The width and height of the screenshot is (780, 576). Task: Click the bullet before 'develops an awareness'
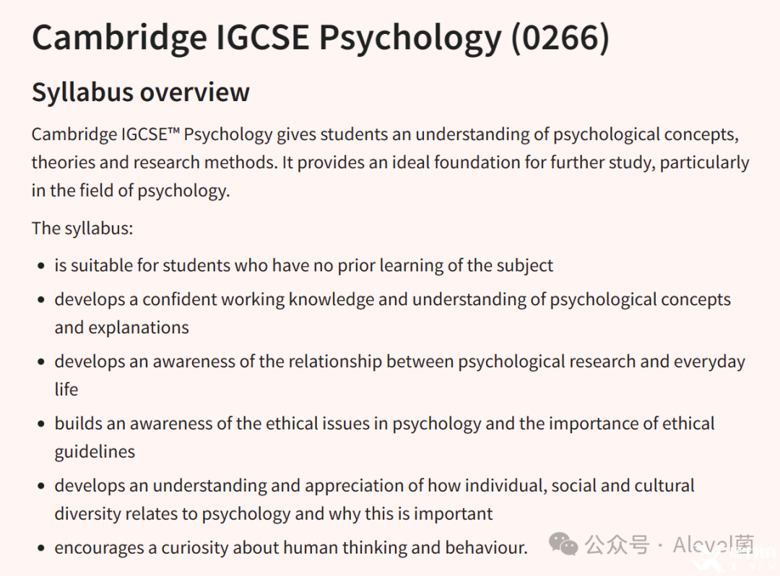pyautogui.click(x=41, y=362)
